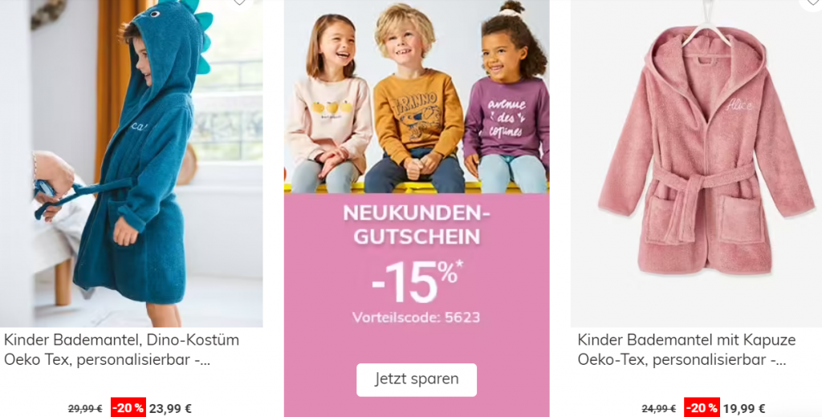Select the Vorteilscode: 5623 text

click(x=417, y=318)
